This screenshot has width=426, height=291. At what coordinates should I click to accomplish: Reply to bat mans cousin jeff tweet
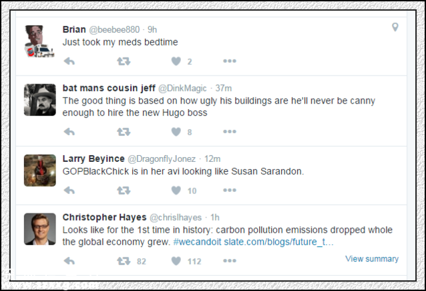pyautogui.click(x=69, y=132)
